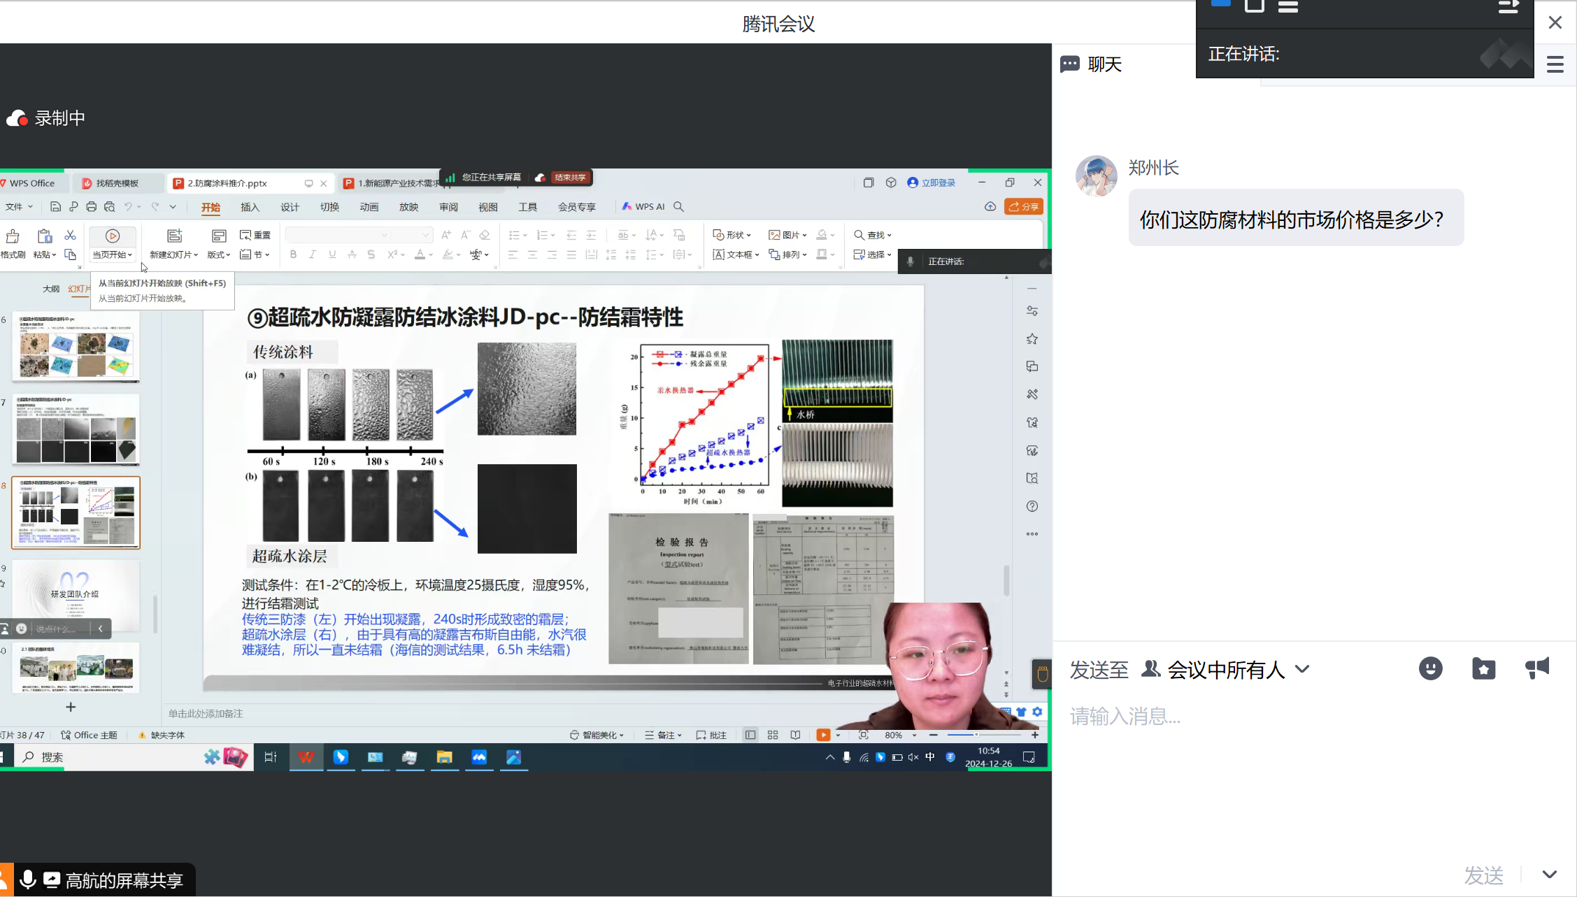Click 文本框 text box button
1577x897 pixels.
(x=736, y=254)
